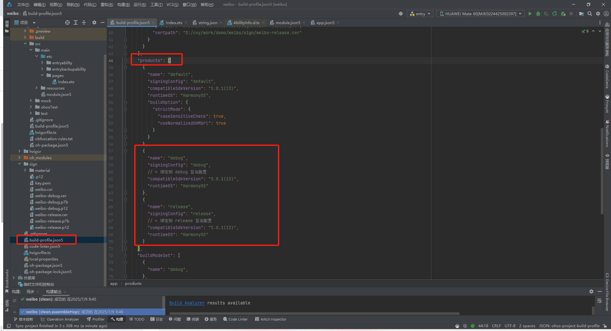
Task: Open the user account avatar icon
Action: coord(606,14)
